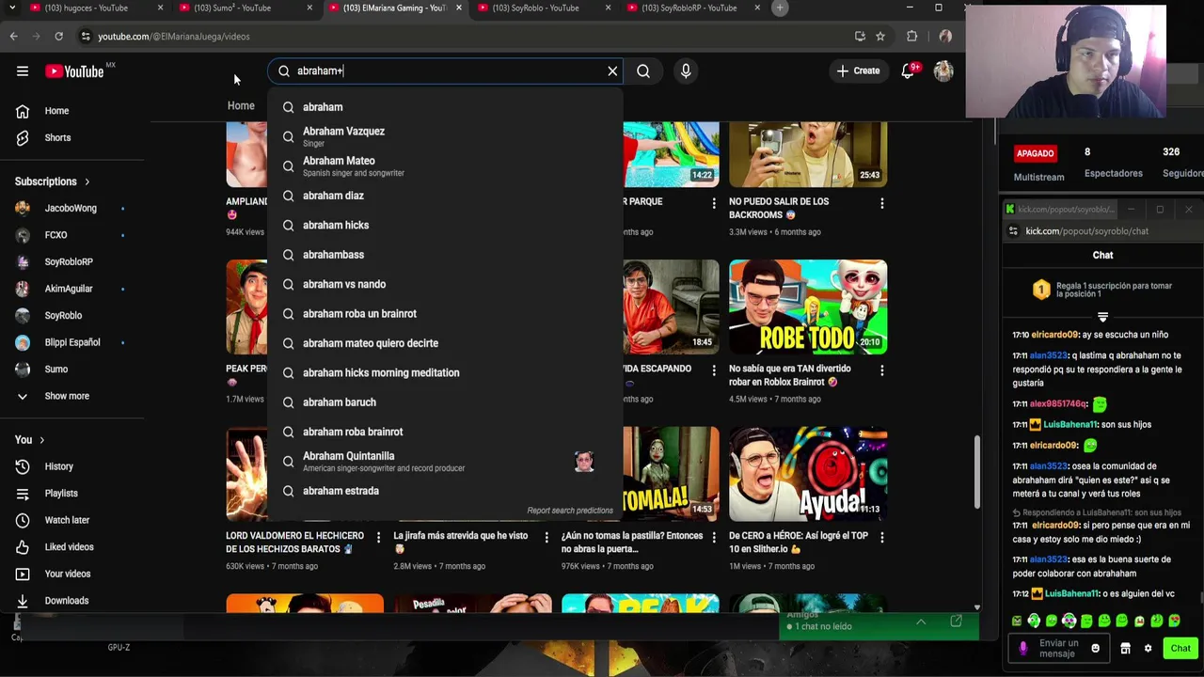Open 'ROBE TODO' video thumbnail

point(808,307)
